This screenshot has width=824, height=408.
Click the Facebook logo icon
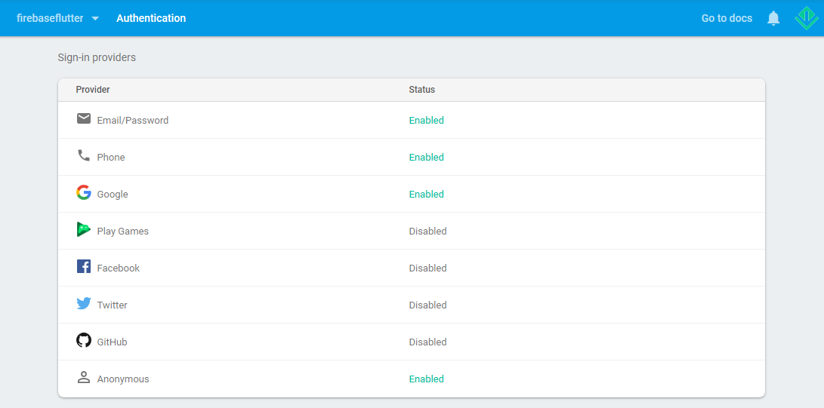pos(84,266)
